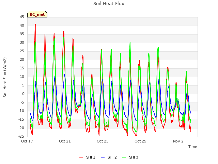Click the Time axis label

tap(193, 147)
